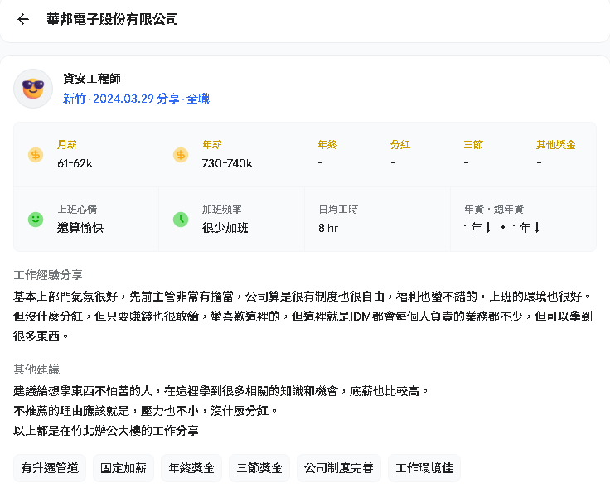This screenshot has width=610, height=488.
Task: Select the 年終獎金 tag
Action: tap(191, 468)
